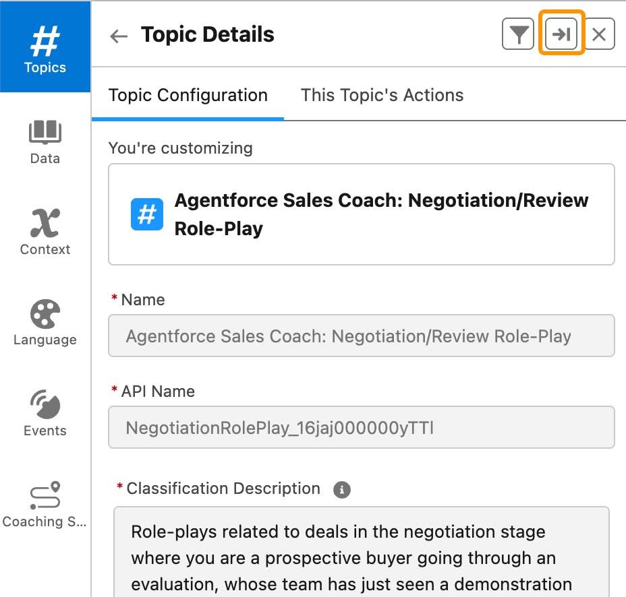Close the Topic Details panel
This screenshot has width=626, height=597.
coord(599,34)
